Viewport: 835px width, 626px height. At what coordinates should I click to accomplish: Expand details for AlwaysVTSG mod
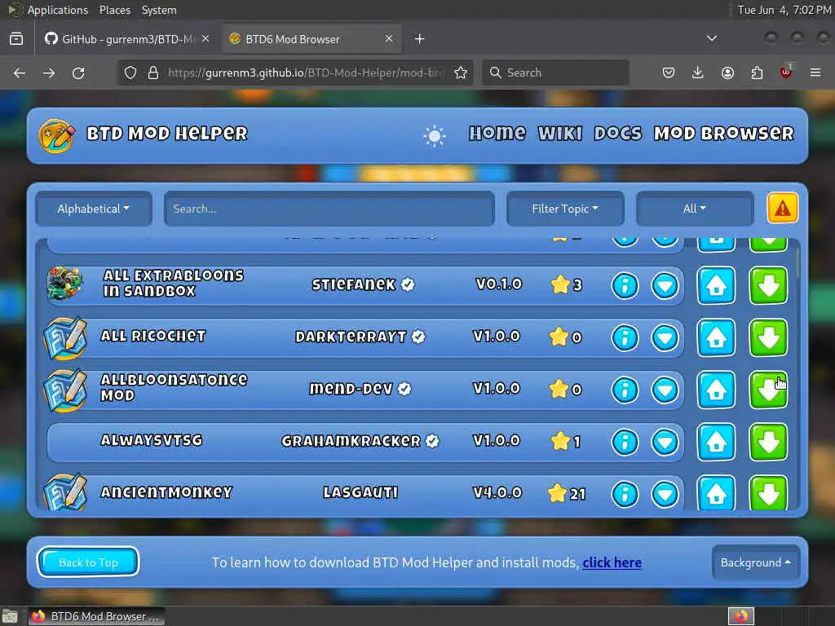665,442
